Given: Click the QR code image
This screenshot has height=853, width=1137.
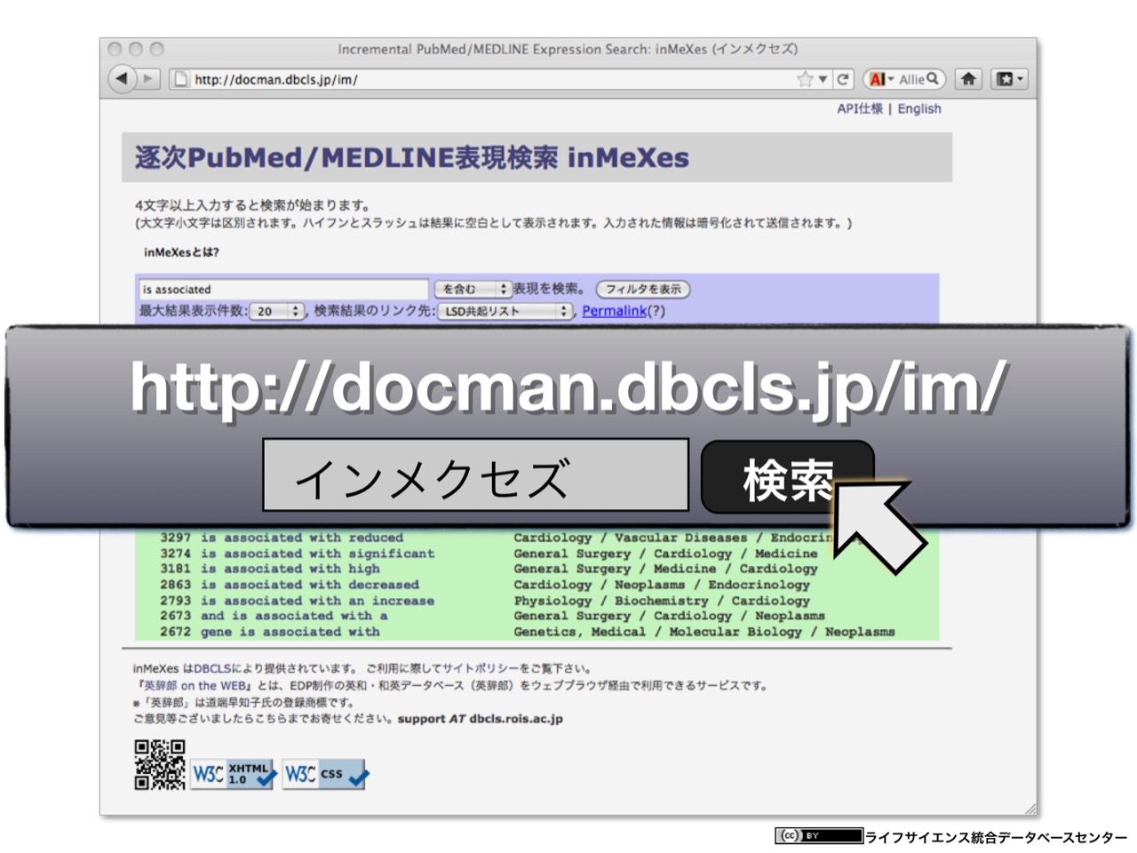Looking at the screenshot, I should pyautogui.click(x=160, y=765).
